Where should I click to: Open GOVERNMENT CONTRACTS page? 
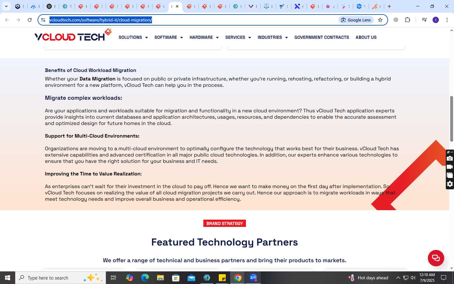click(322, 37)
